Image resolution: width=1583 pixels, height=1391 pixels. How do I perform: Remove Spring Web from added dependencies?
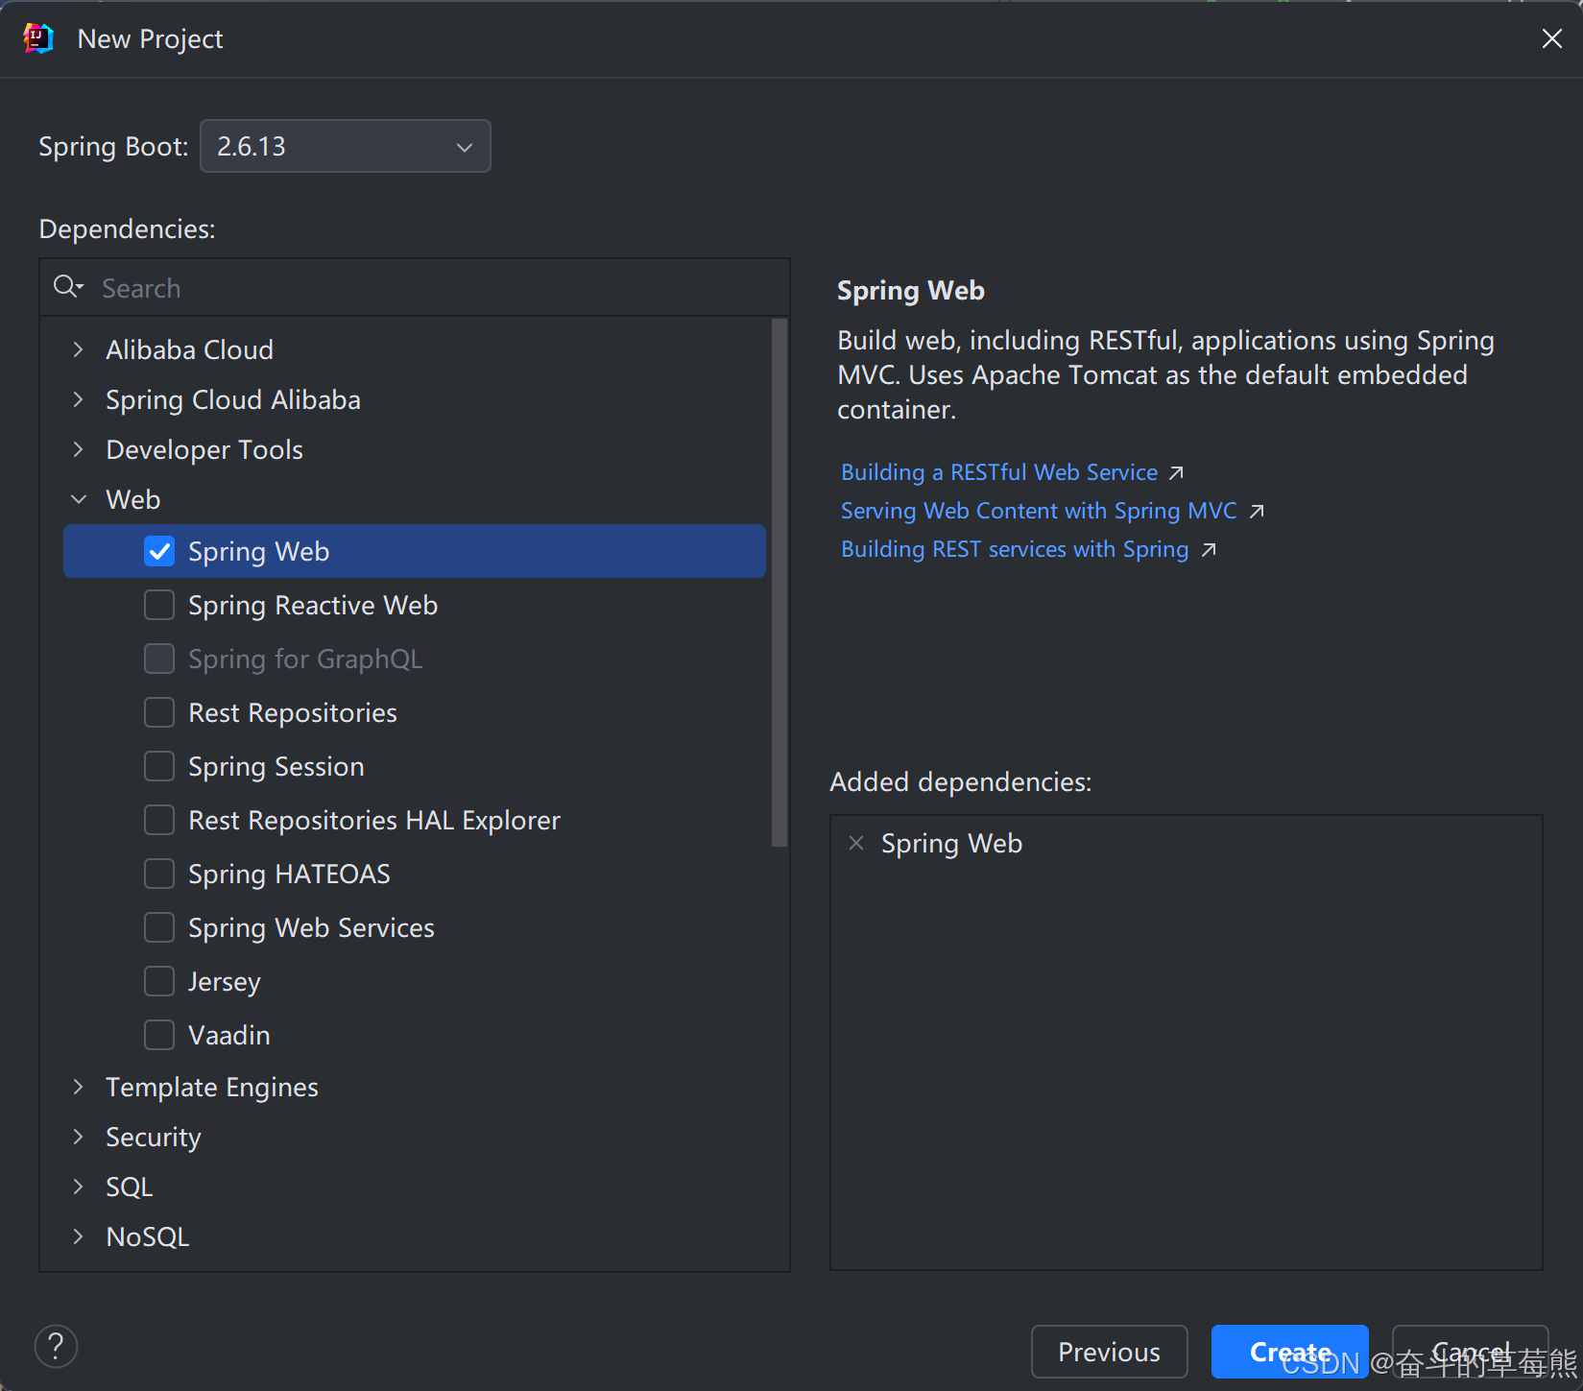856,843
